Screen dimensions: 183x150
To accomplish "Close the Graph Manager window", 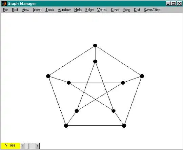I will [x=179, y=4].
